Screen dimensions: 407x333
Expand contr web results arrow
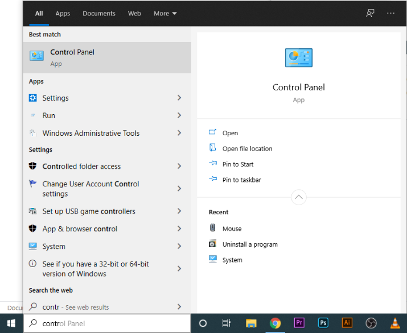pos(179,307)
